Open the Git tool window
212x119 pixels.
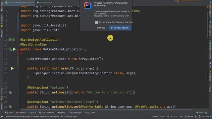32,112
